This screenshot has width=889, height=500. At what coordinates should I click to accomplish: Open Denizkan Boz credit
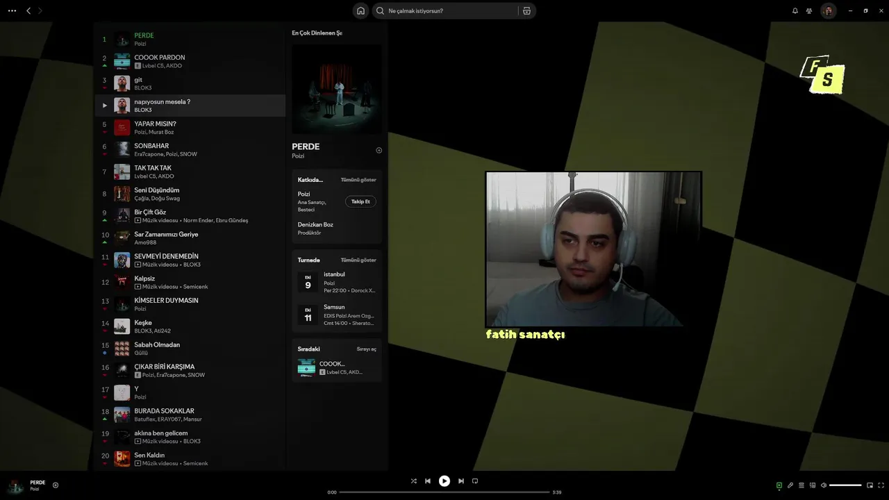tap(315, 225)
